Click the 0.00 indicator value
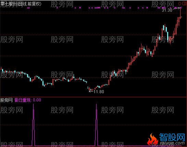This screenshot has width=187, height=147. pos(37,100)
